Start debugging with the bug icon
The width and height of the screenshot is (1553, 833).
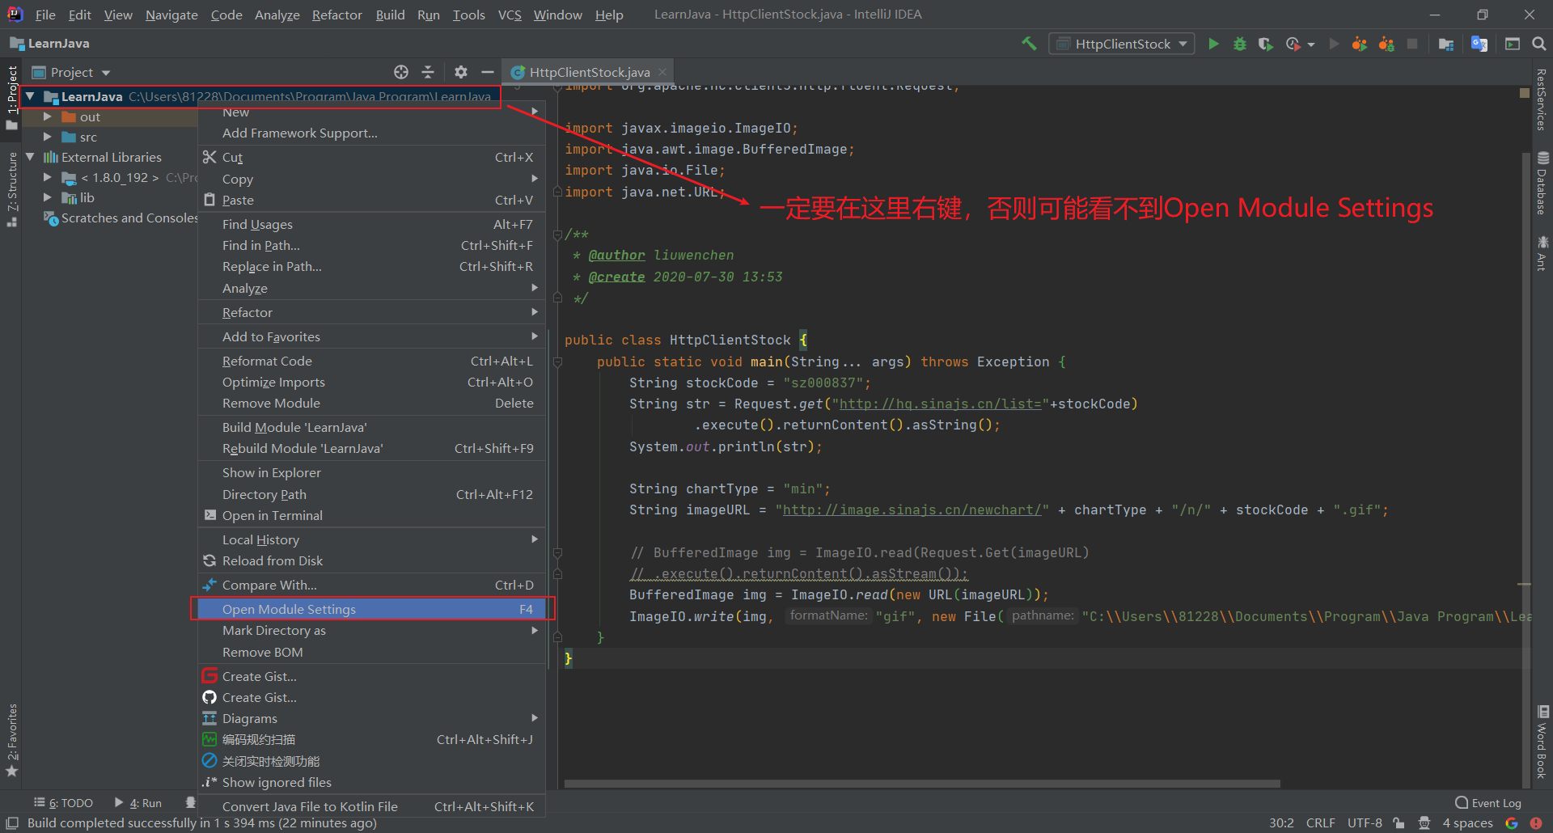tap(1239, 44)
